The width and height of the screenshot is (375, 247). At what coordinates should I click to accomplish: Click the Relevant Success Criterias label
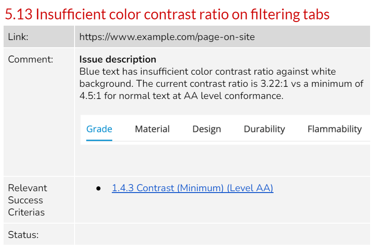pos(27,200)
